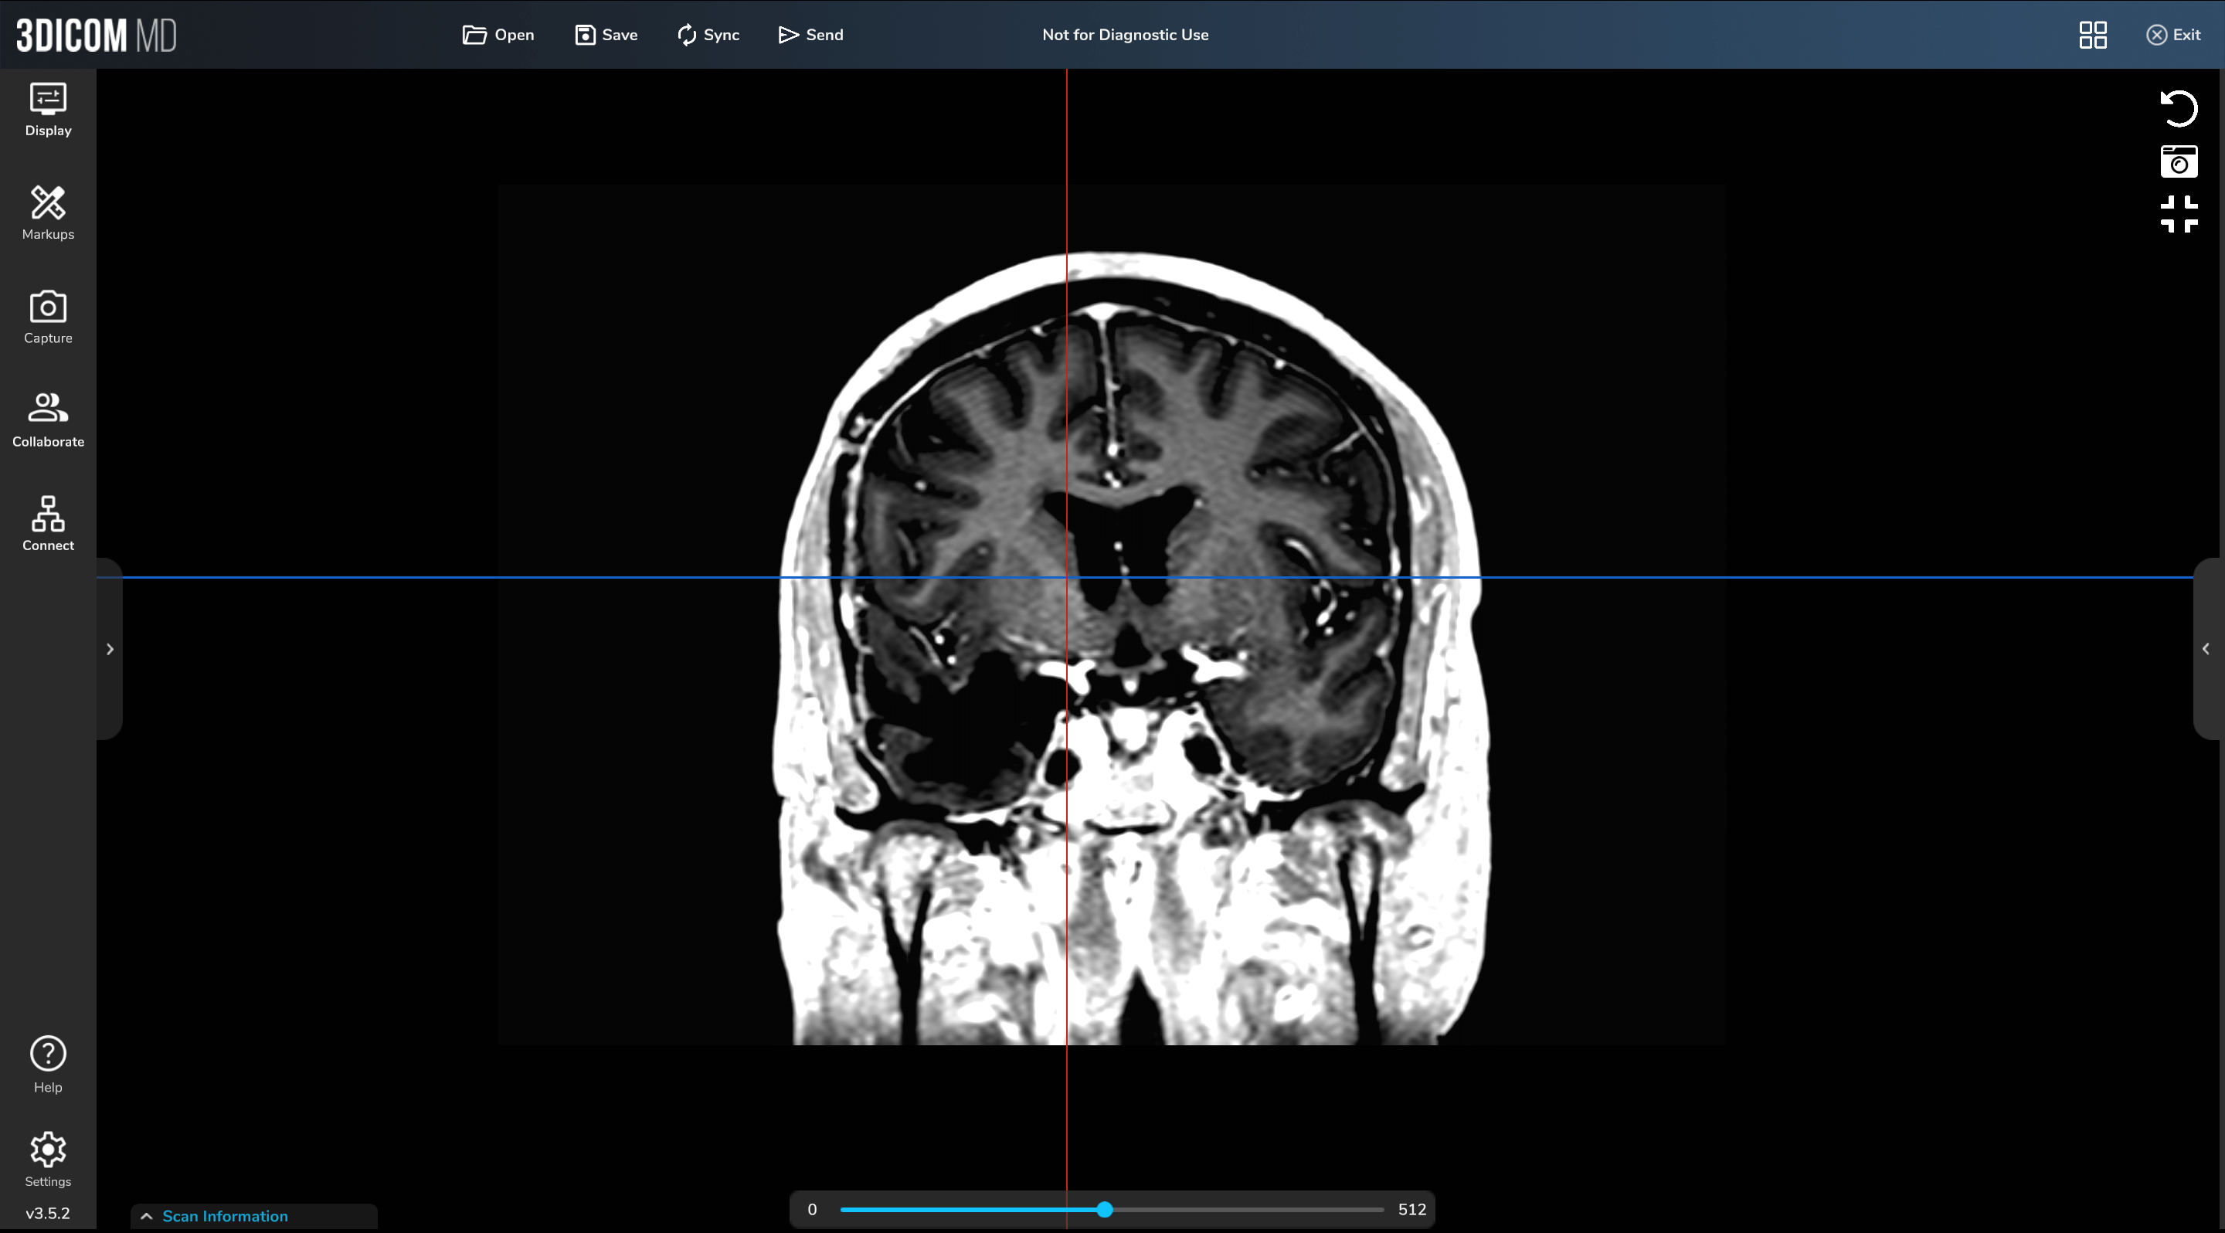
Task: Expand the right side panel
Action: (x=2206, y=649)
